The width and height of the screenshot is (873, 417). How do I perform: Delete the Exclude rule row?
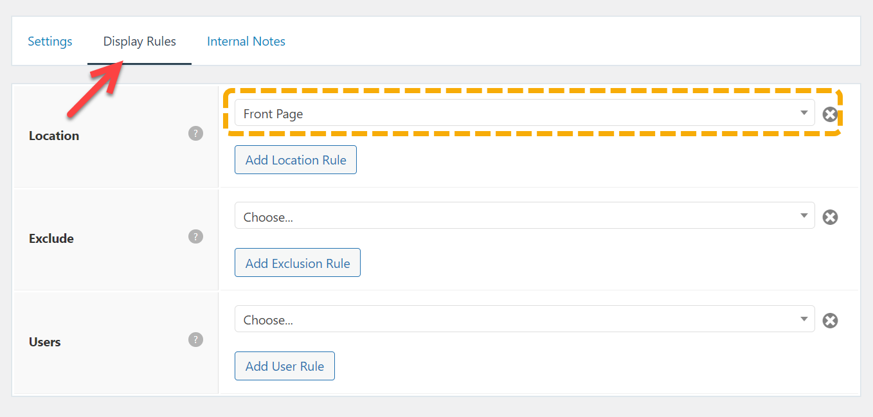[830, 217]
